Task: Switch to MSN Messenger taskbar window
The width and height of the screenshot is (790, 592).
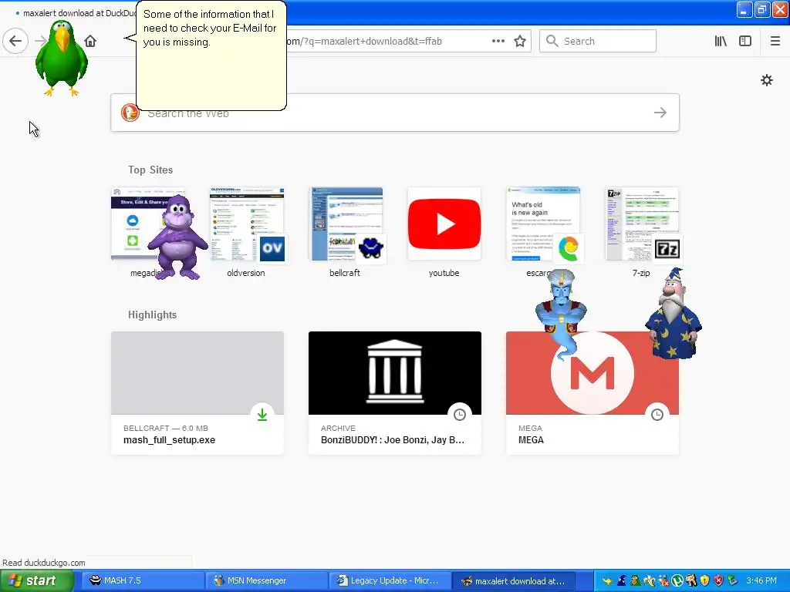Action: click(x=265, y=580)
